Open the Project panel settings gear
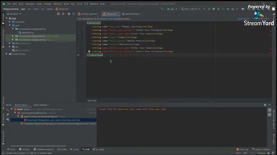This screenshot has height=155, width=277. tap(69, 14)
